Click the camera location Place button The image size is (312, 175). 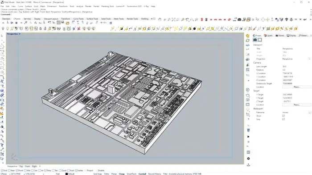coord(297,87)
